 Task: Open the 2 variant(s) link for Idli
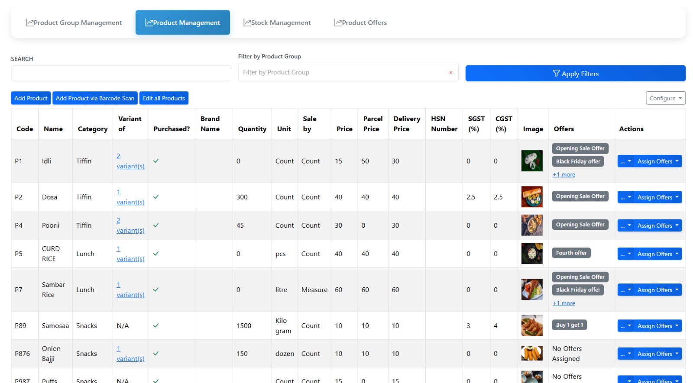click(130, 161)
